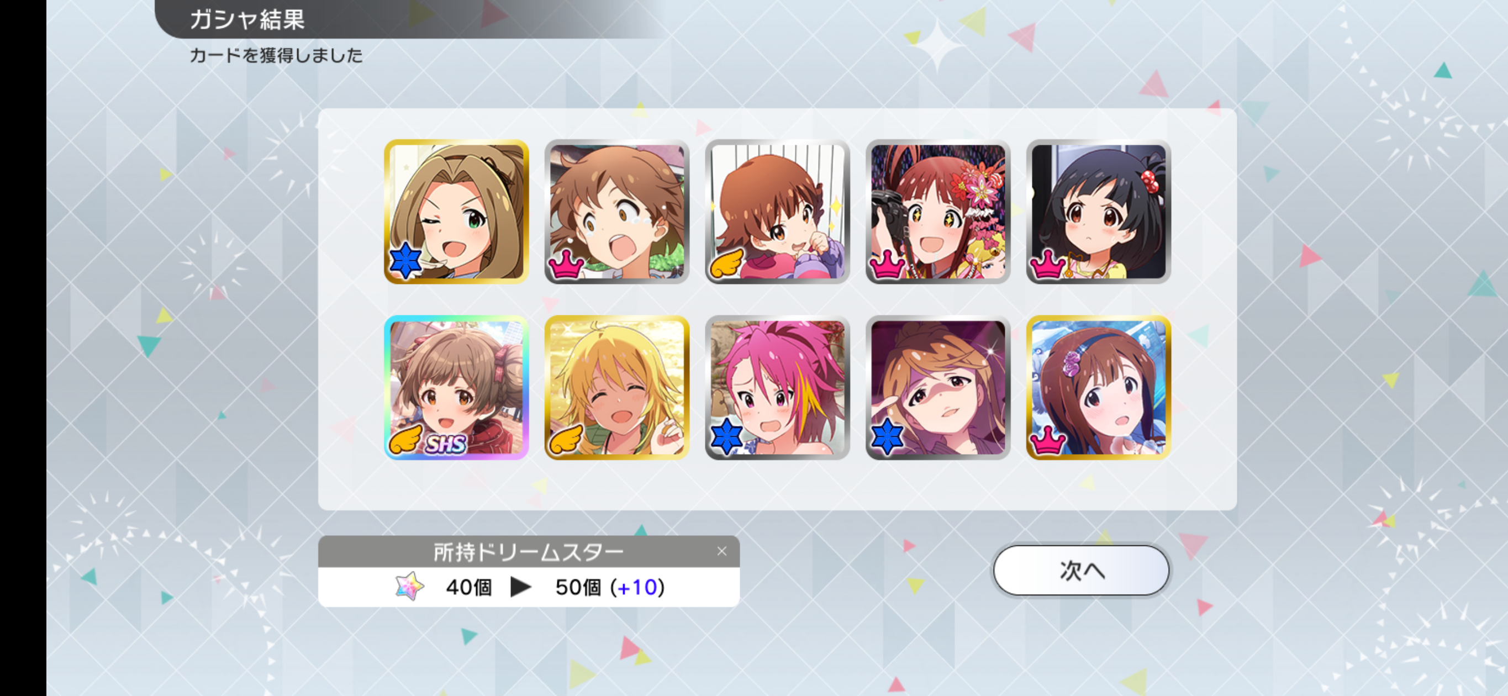Click the 次へ button
This screenshot has width=1508, height=696.
click(1081, 570)
